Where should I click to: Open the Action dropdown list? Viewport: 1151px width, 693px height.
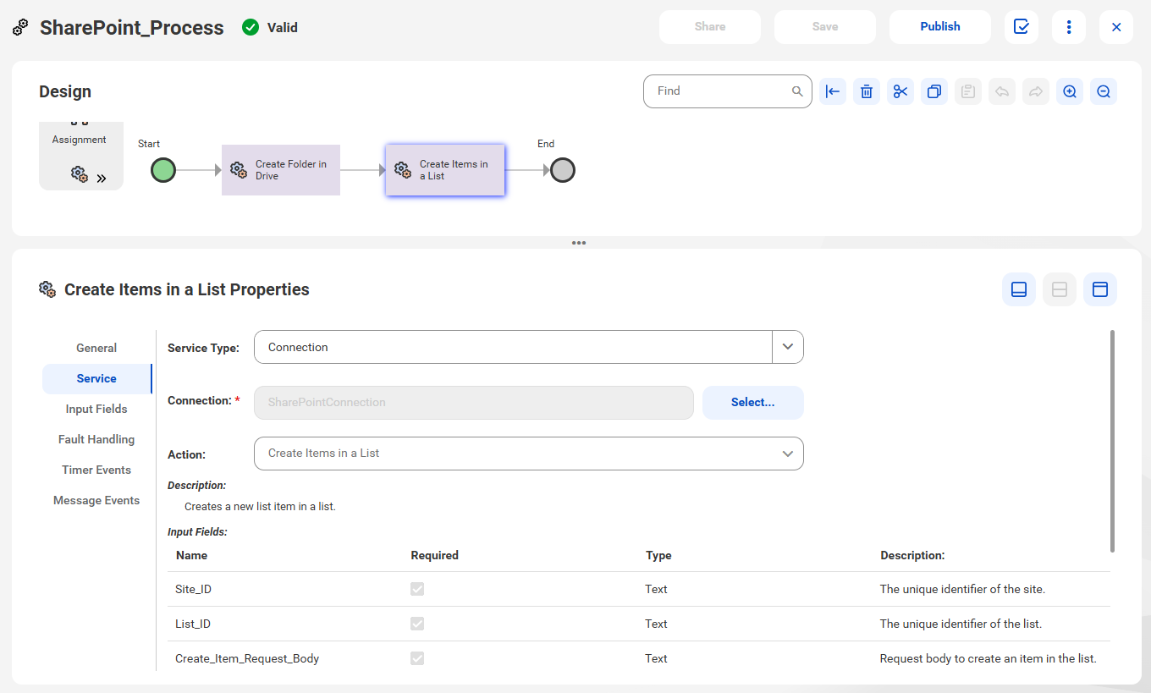coord(529,454)
